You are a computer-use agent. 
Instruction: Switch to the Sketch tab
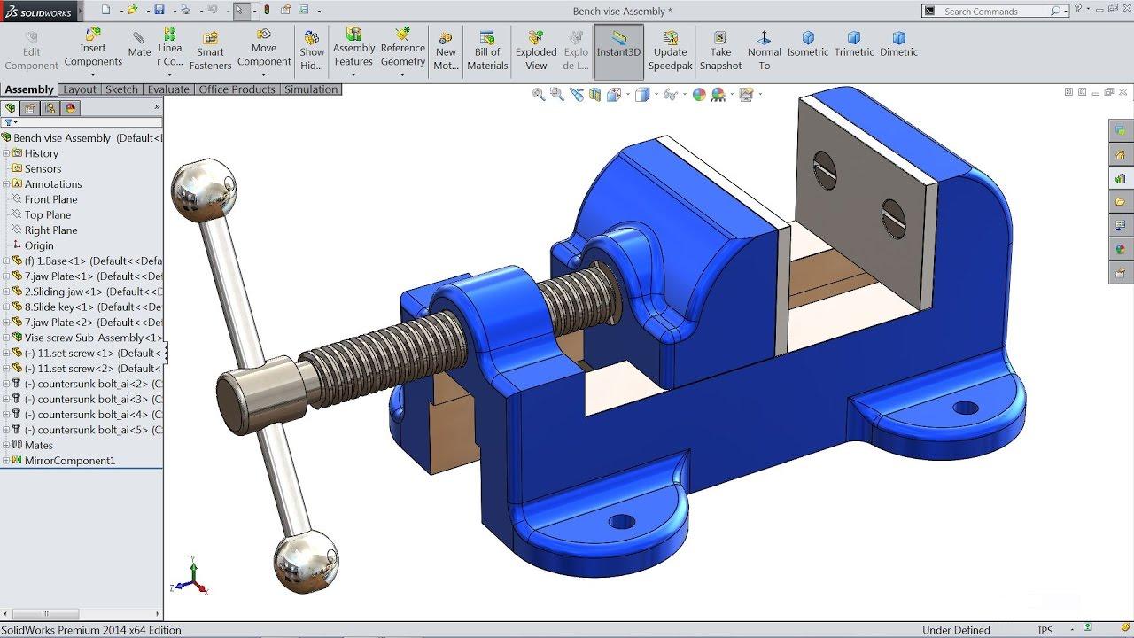(121, 89)
